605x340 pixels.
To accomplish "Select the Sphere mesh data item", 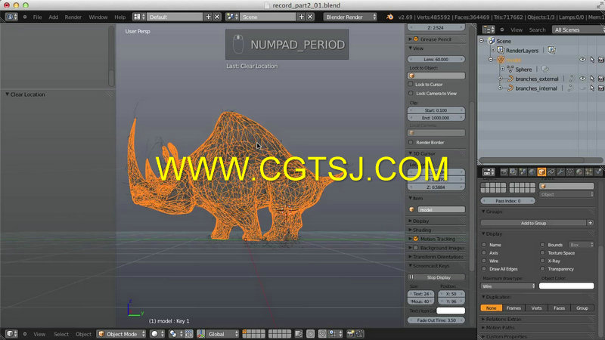I will [x=523, y=70].
